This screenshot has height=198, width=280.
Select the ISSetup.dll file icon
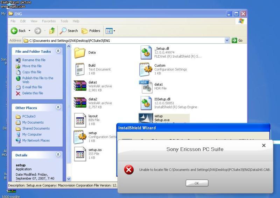[x=146, y=103]
